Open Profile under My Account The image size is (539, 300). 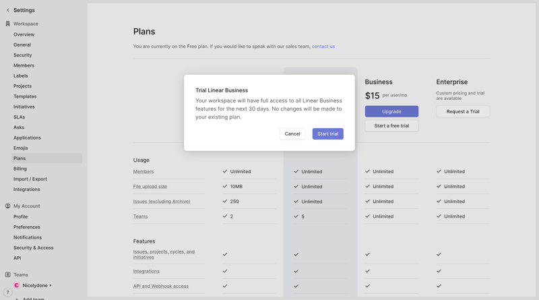coord(21,217)
